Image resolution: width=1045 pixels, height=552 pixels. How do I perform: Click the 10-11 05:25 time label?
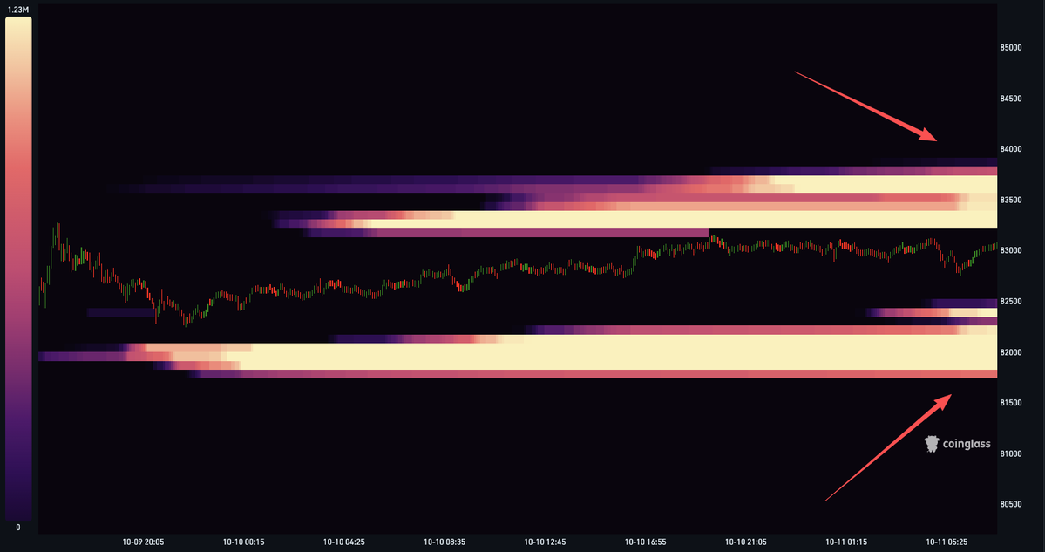(x=947, y=542)
